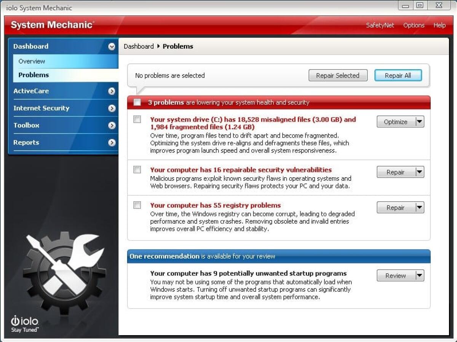The width and height of the screenshot is (457, 342).
Task: Check the 55 registry problems checkbox
Action: (137, 205)
